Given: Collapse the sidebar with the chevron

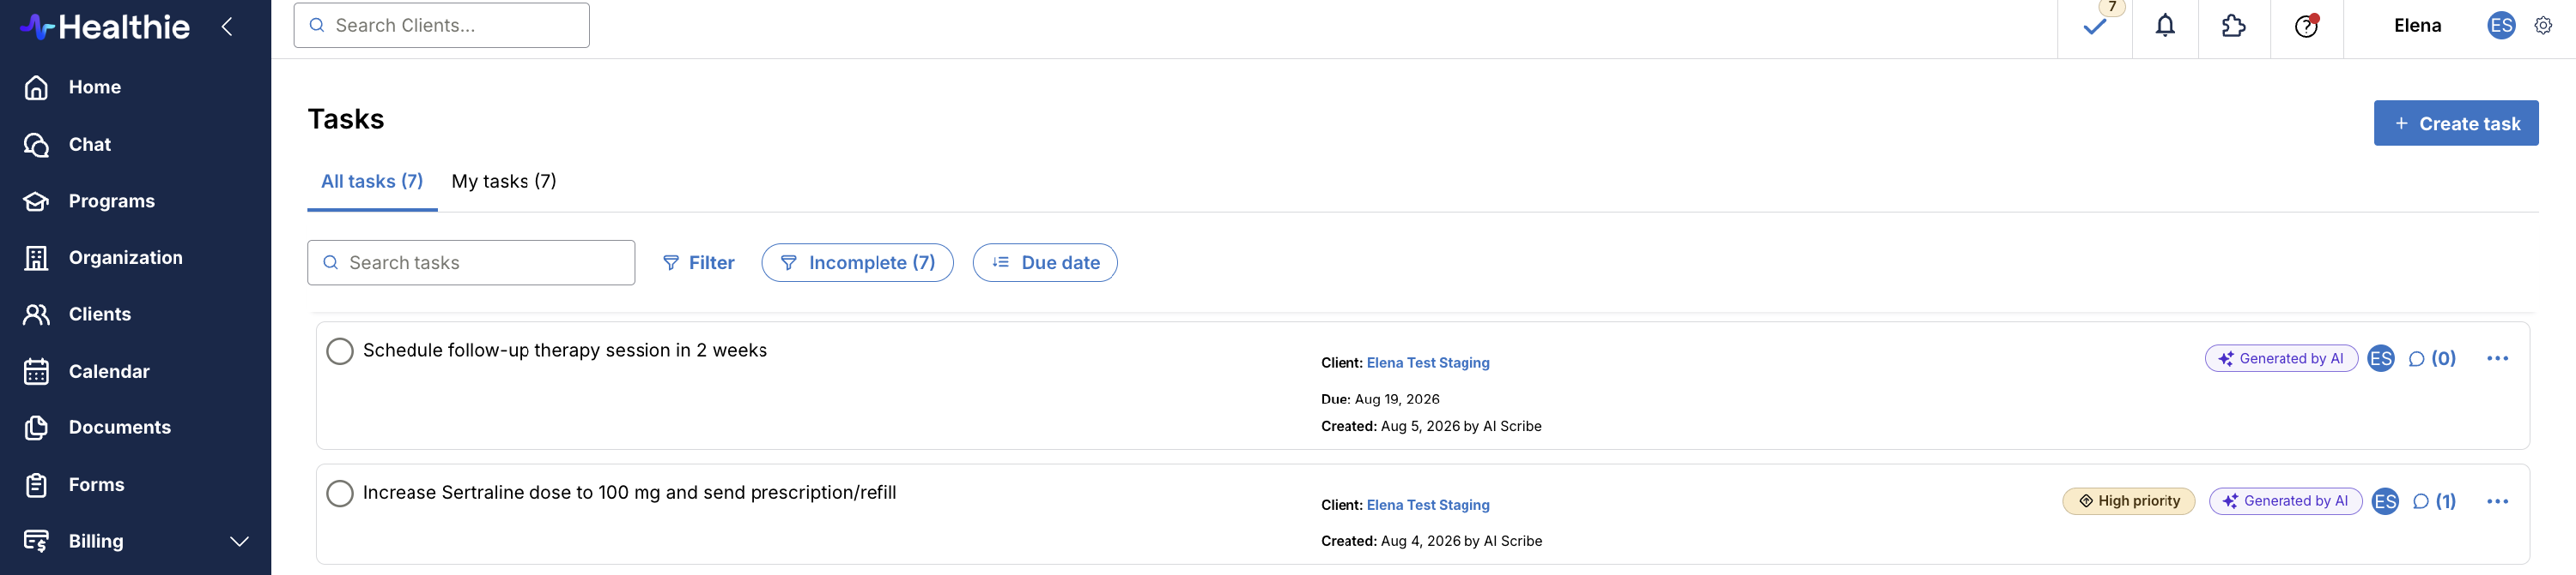Looking at the screenshot, I should [x=227, y=27].
